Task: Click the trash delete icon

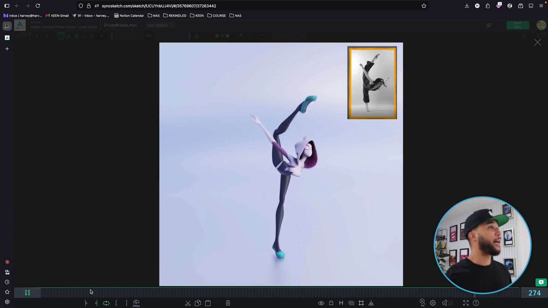Action: [228, 303]
